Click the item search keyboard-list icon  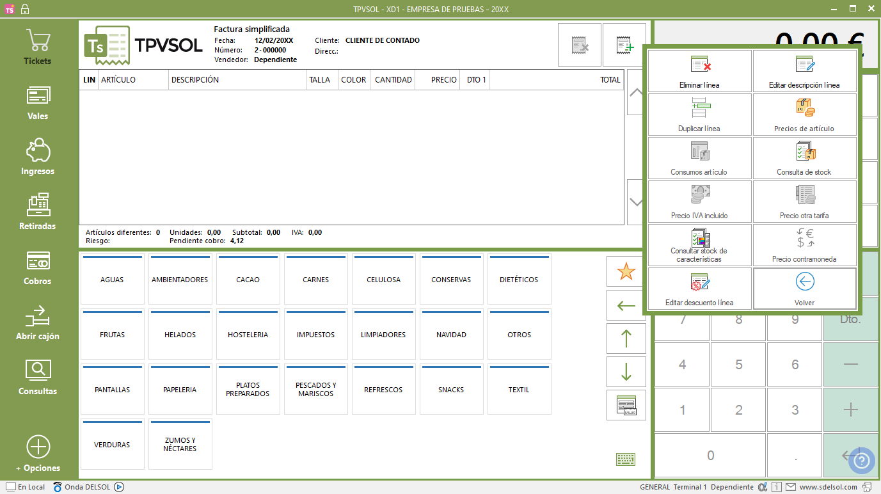(626, 405)
